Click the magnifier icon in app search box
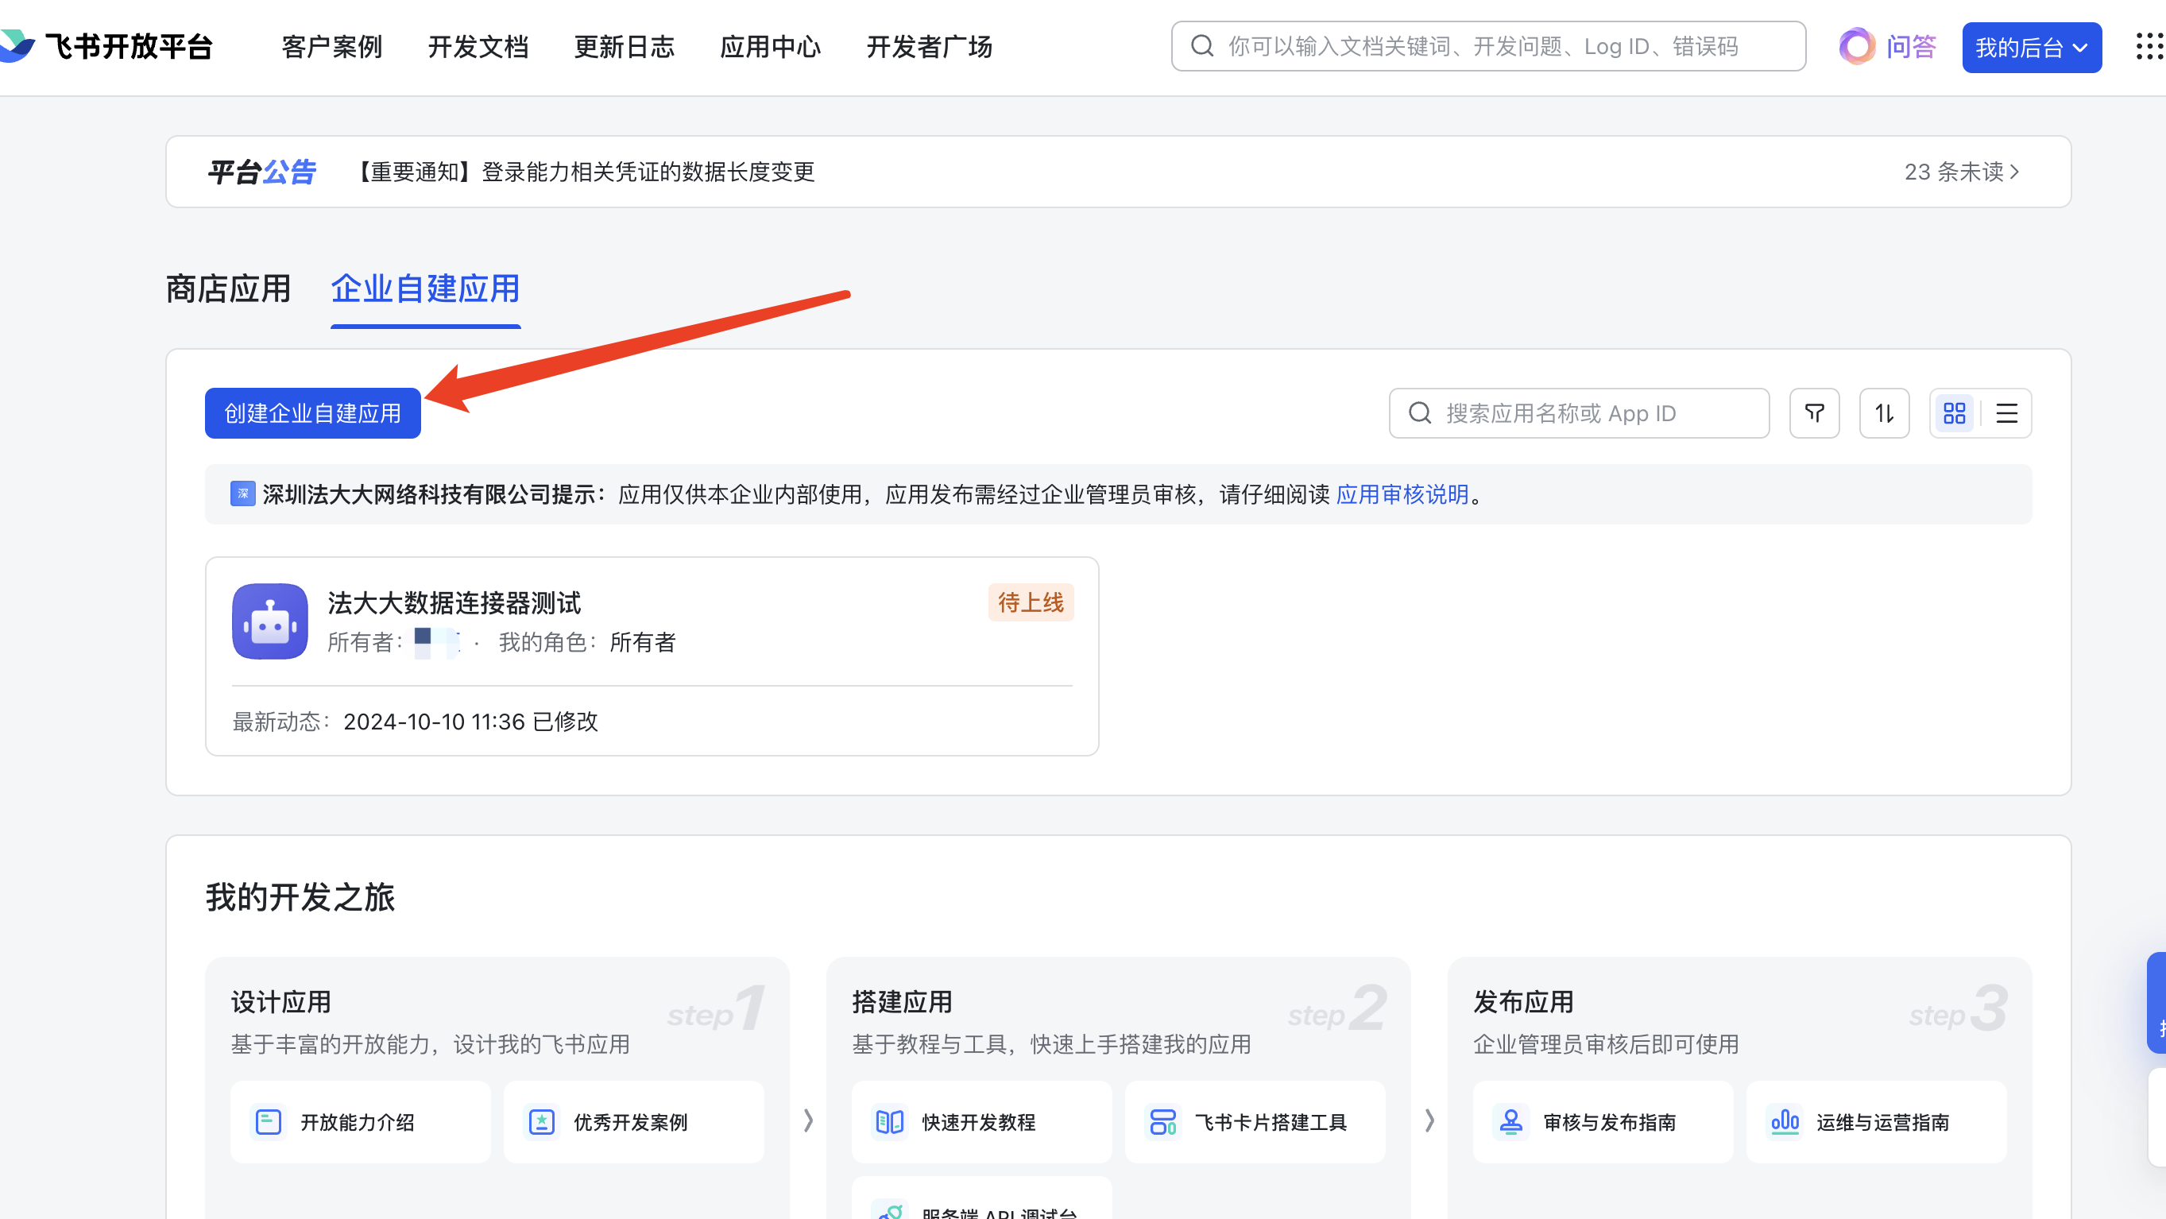Image resolution: width=2166 pixels, height=1219 pixels. (x=1420, y=414)
